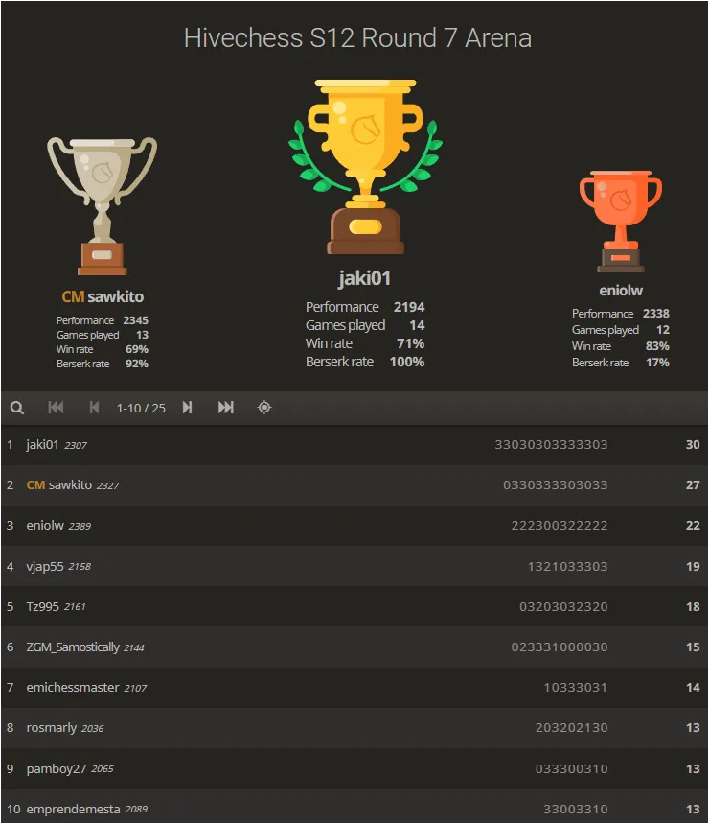The height and width of the screenshot is (824, 709).
Task: Open CM sawkito profile from podium
Action: click(103, 297)
